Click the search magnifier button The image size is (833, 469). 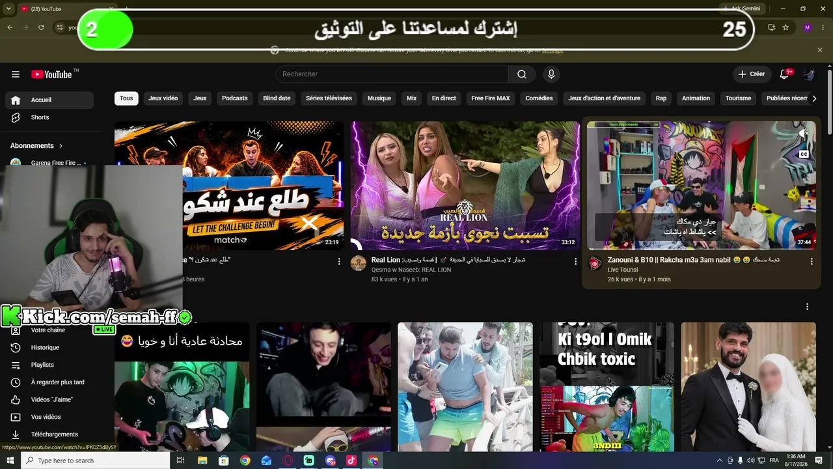[x=522, y=74]
